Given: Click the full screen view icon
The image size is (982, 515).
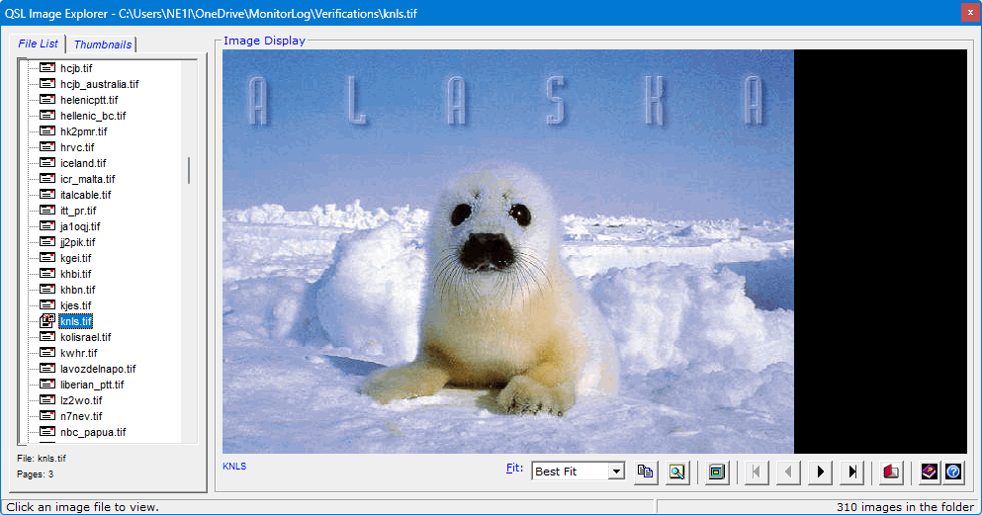Looking at the screenshot, I should pyautogui.click(x=717, y=472).
